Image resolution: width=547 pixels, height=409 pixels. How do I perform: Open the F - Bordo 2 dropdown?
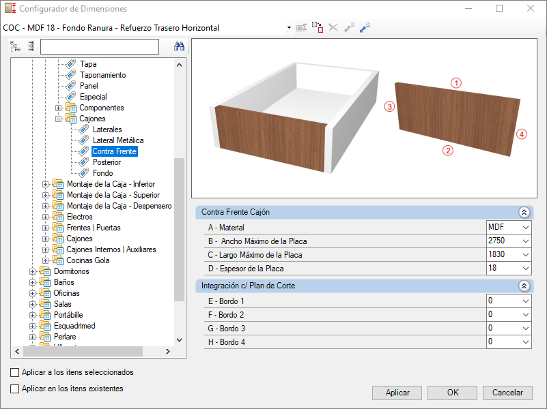coord(525,315)
